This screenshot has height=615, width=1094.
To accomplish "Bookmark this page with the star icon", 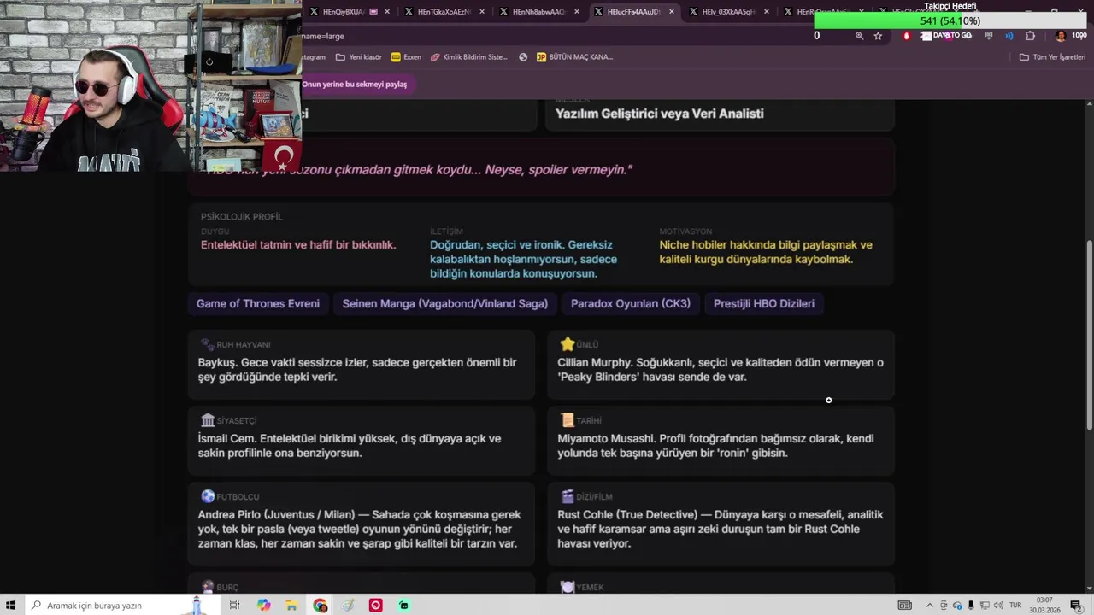I will click(x=878, y=36).
